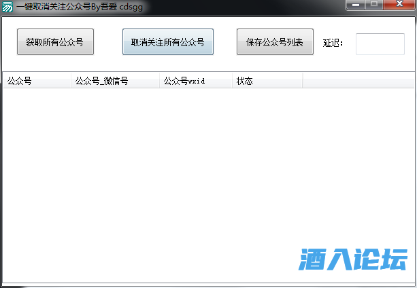
Task: Click the blank header area right of 状态
Action: (x=357, y=81)
